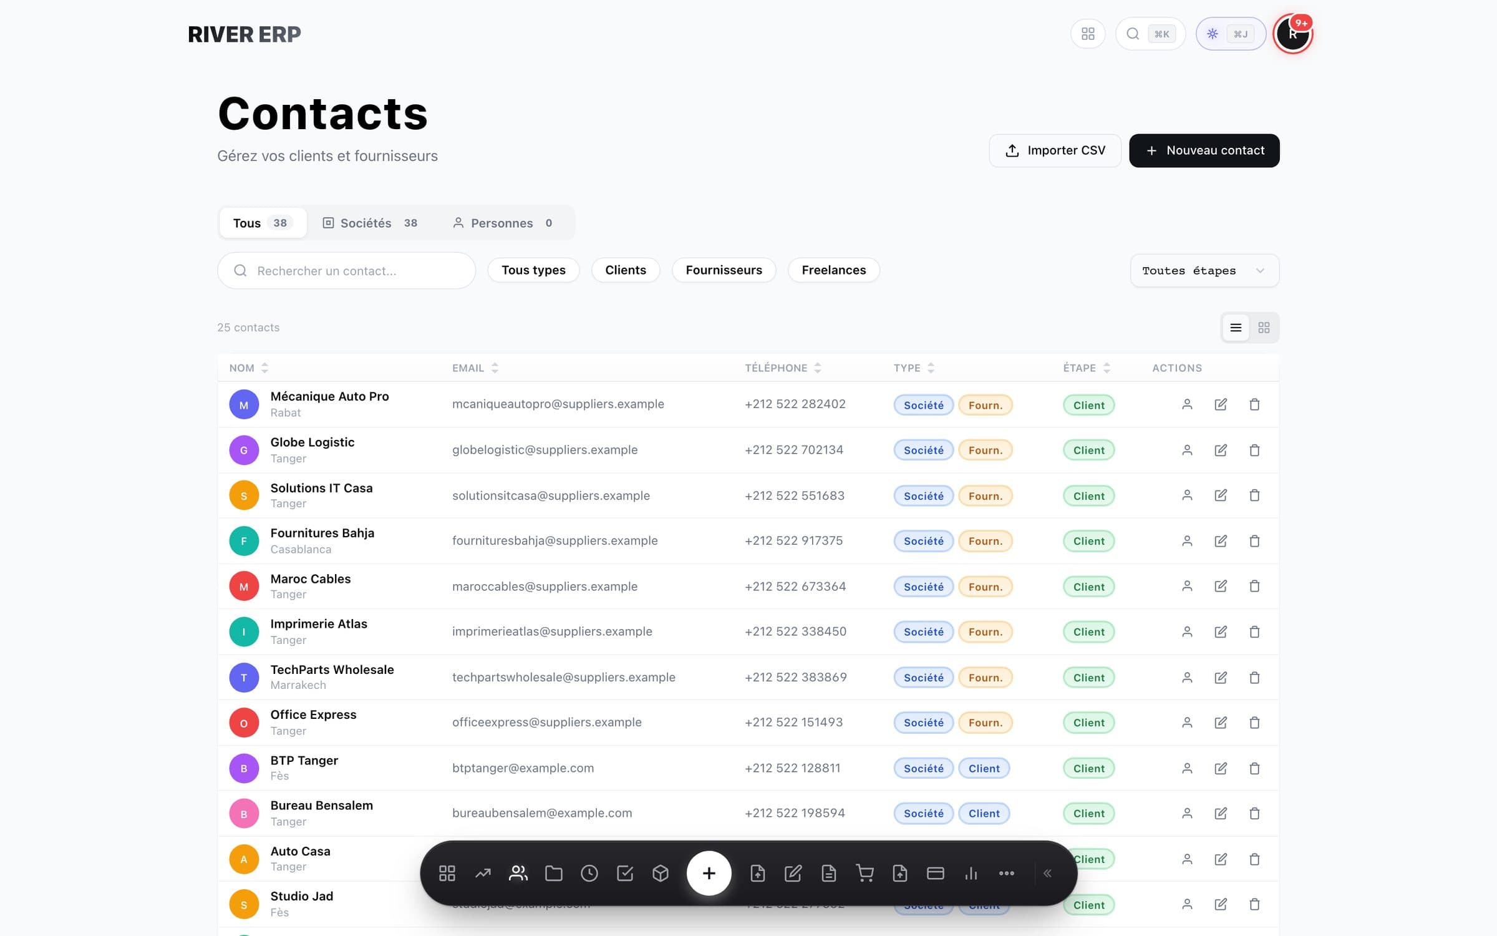
Task: Collapse the dock with double chevron
Action: click(x=1048, y=873)
